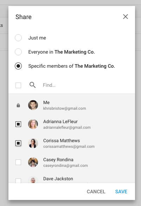The width and height of the screenshot is (141, 206).
Task: Select Specific members of The Marketing Co.
Action: pyautogui.click(x=18, y=66)
